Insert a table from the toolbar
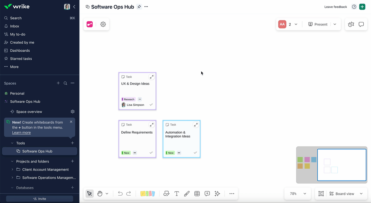The height and width of the screenshot is (203, 371). coord(197,194)
